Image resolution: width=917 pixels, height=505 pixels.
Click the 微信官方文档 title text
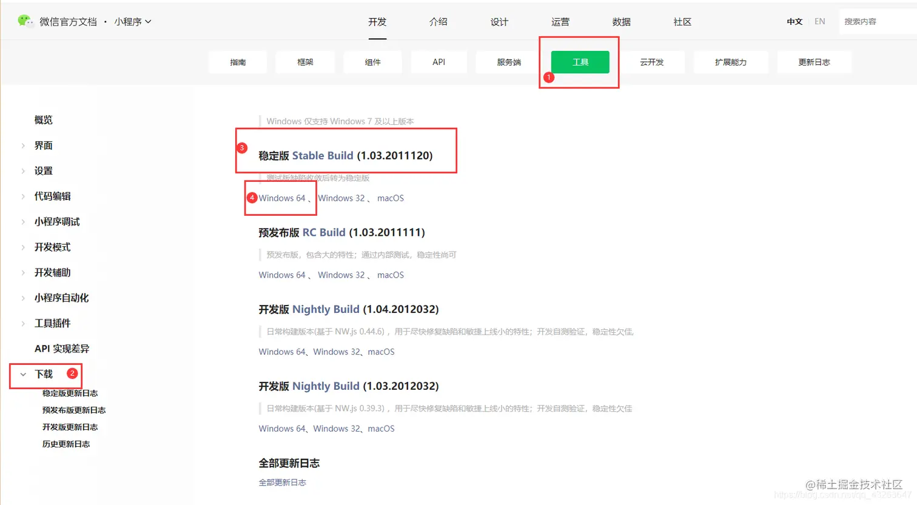point(68,22)
